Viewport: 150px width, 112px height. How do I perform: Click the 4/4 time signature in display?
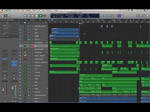88,15
